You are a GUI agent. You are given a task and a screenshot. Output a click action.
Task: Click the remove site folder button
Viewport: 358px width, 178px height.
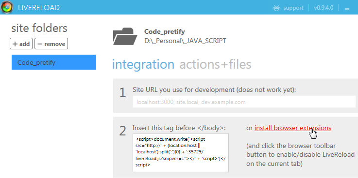pos(51,44)
